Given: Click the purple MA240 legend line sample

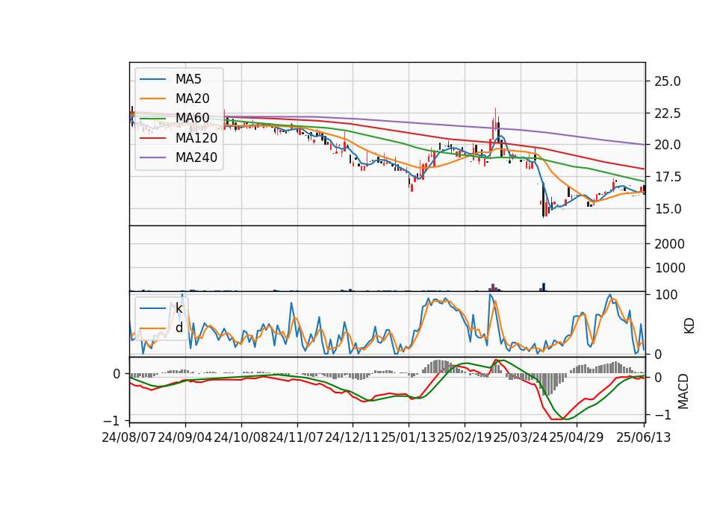Looking at the screenshot, I should point(152,157).
